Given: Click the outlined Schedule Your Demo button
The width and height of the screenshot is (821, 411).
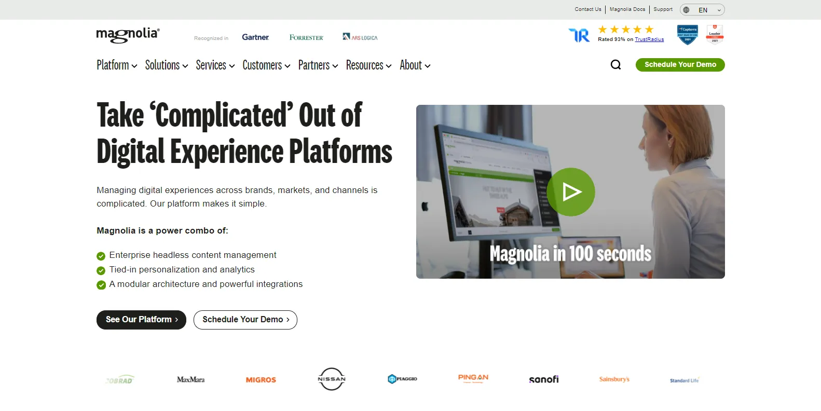Looking at the screenshot, I should tap(245, 320).
